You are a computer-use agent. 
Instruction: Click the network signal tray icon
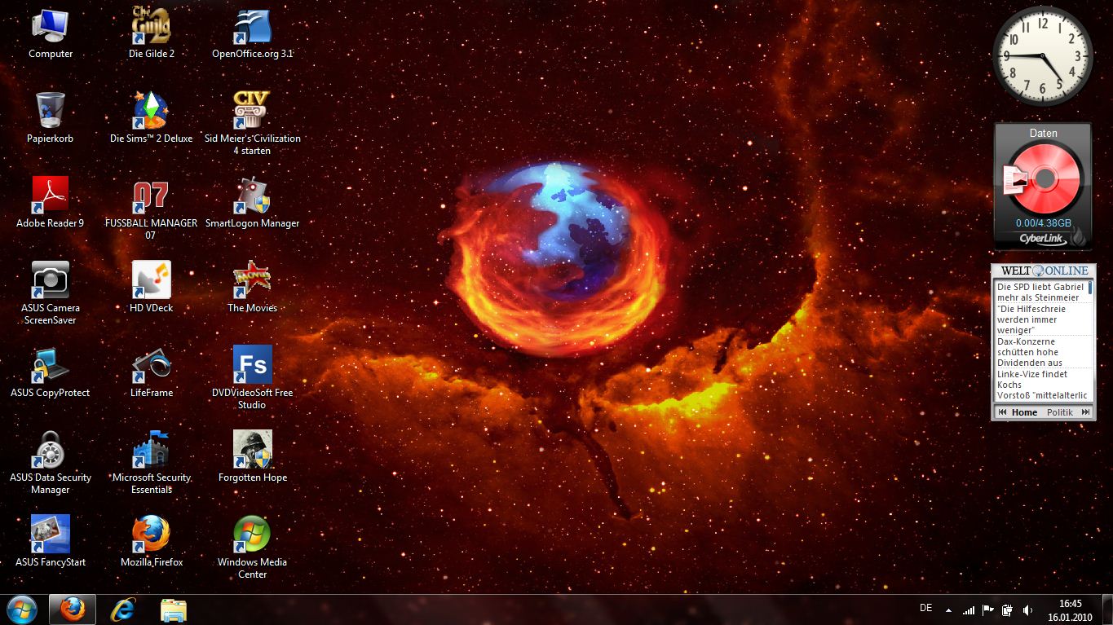(x=969, y=610)
